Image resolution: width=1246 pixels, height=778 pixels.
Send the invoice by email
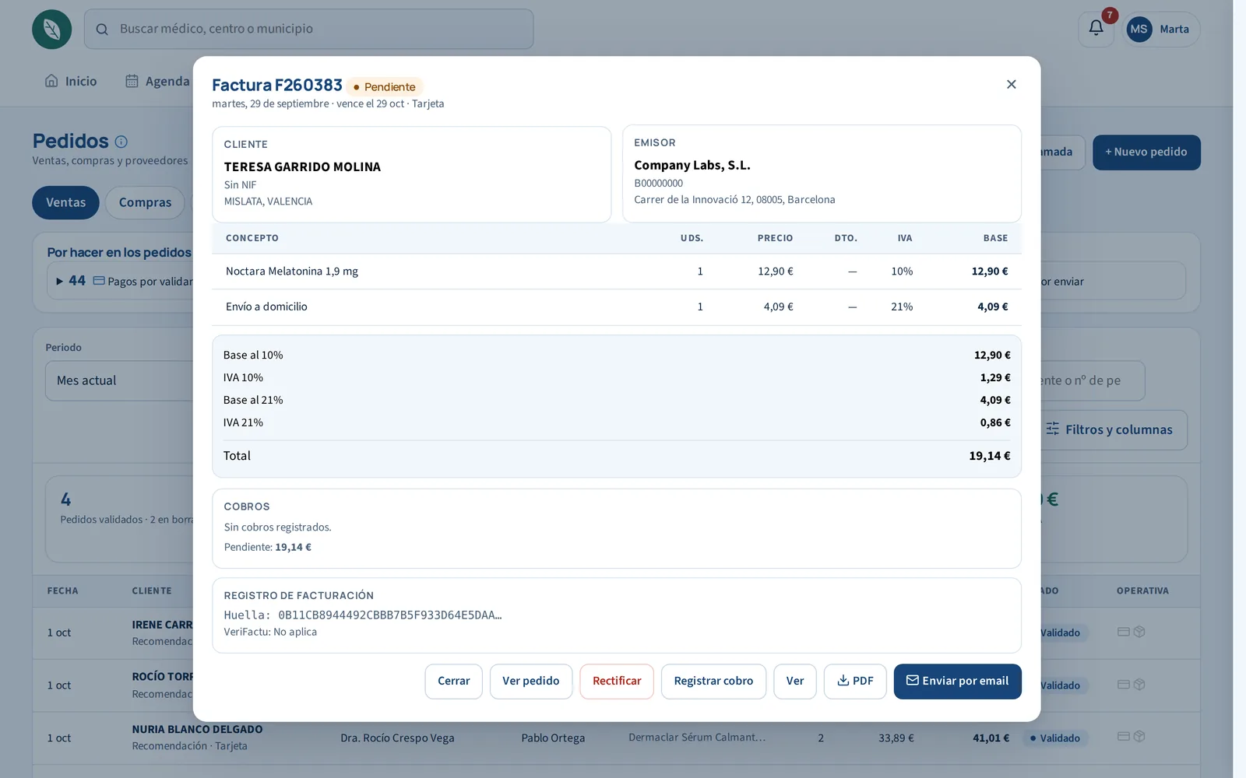[957, 681]
